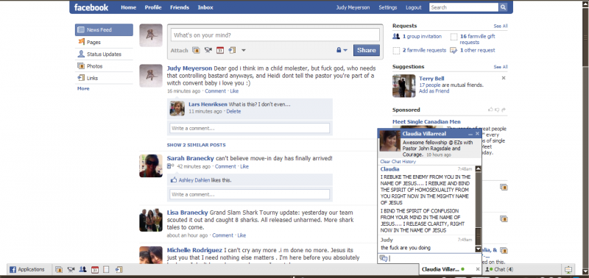Click the Facebook logo in header

[x=91, y=7]
